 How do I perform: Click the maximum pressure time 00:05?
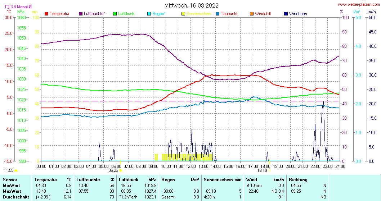click(126, 191)
